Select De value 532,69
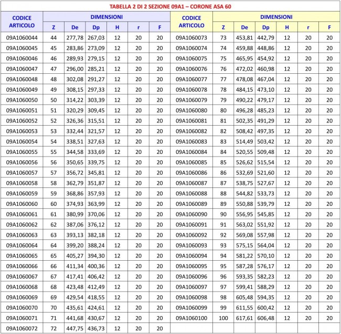Image resolution: width=341 pixels, height=334 pixels. [244, 173]
